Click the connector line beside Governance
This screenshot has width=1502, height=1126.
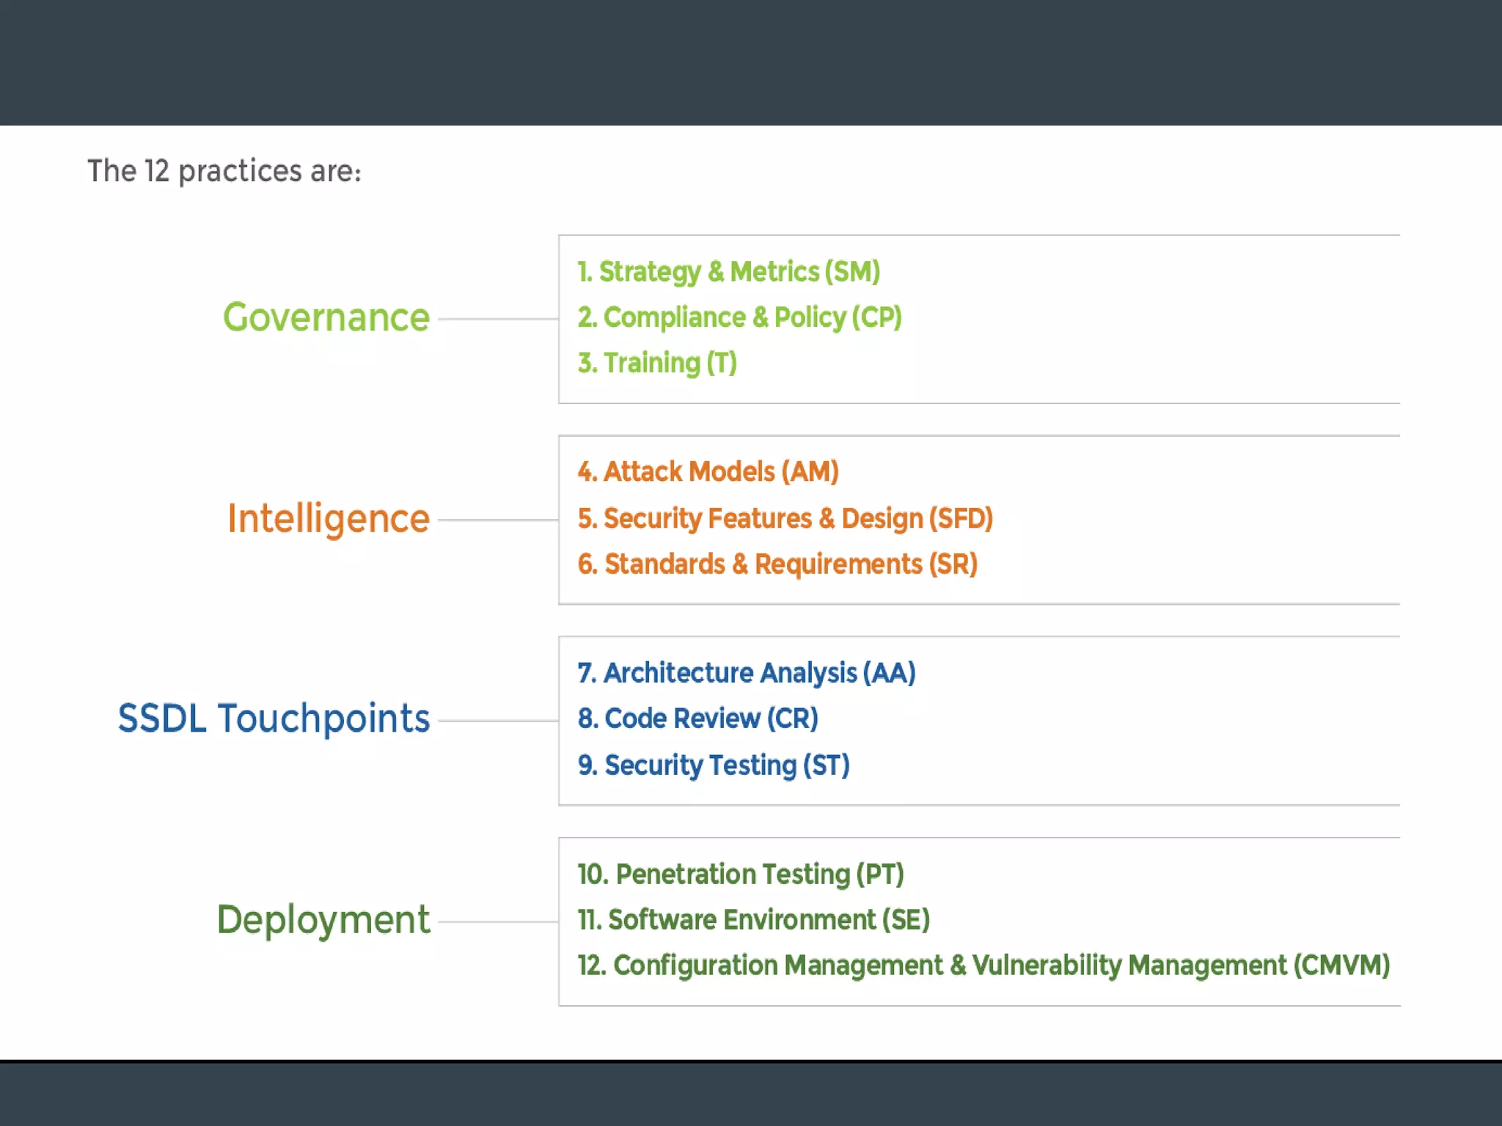[x=498, y=320]
